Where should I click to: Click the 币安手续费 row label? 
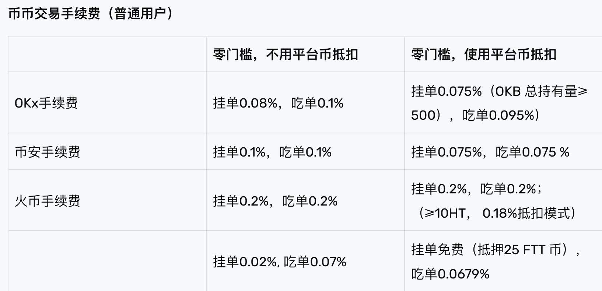point(48,152)
